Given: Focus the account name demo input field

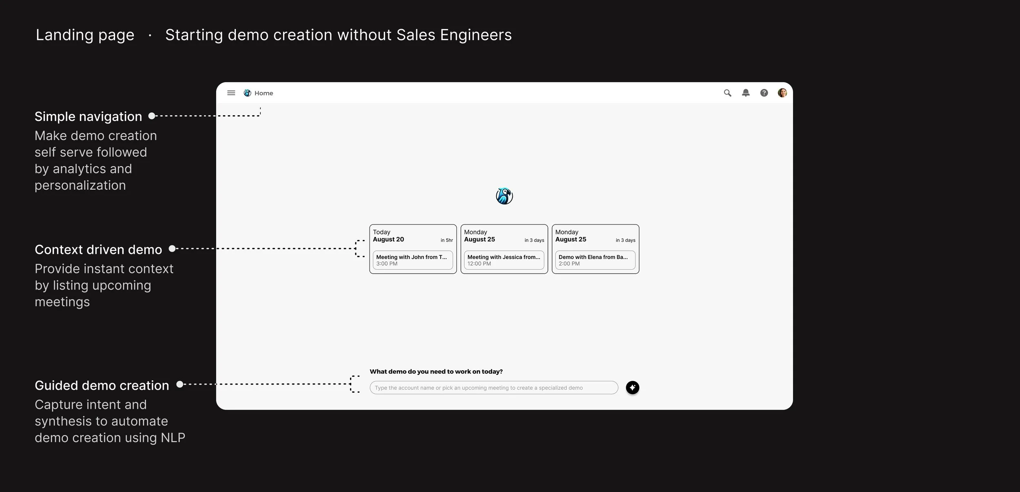Looking at the screenshot, I should point(494,388).
